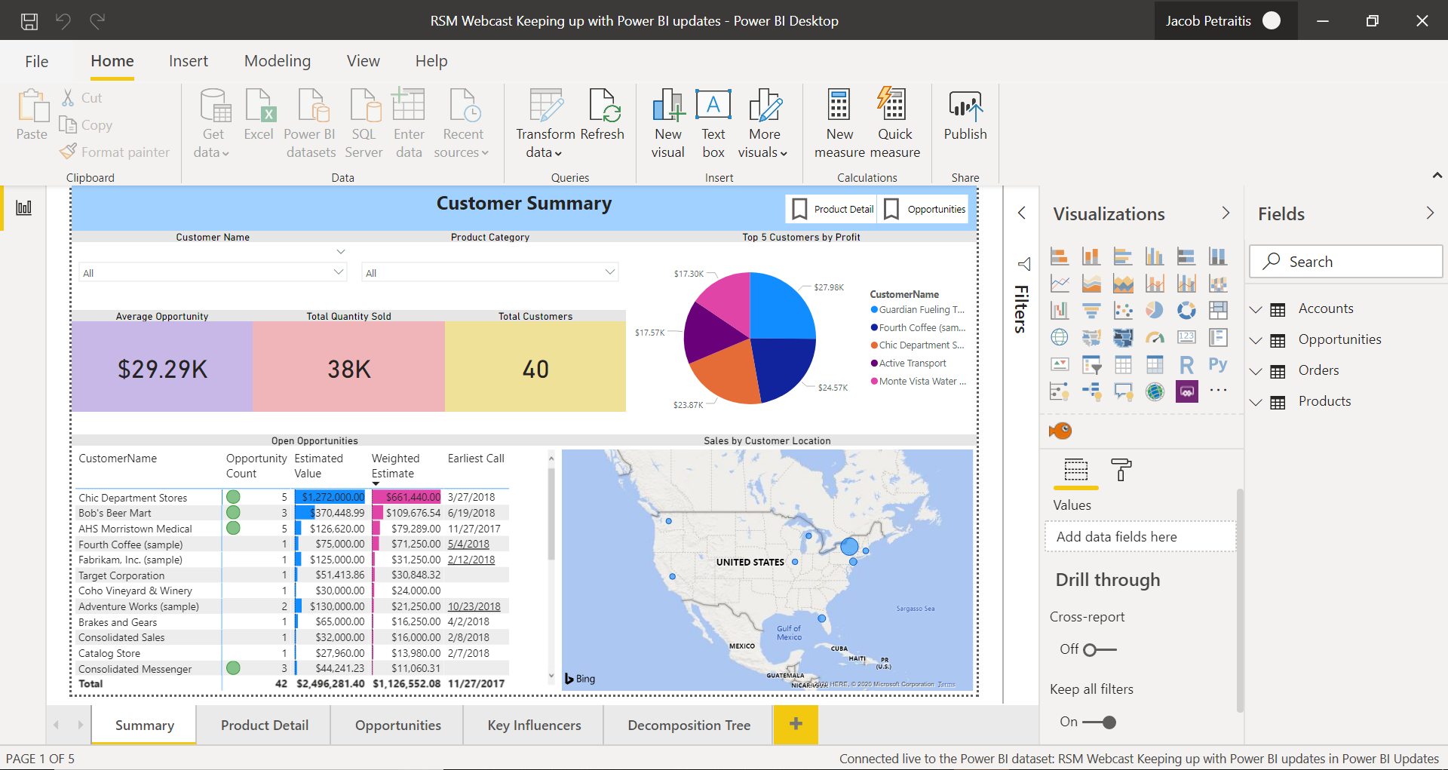Expand the Opportunities table in Fields
The image size is (1448, 770).
click(1256, 340)
